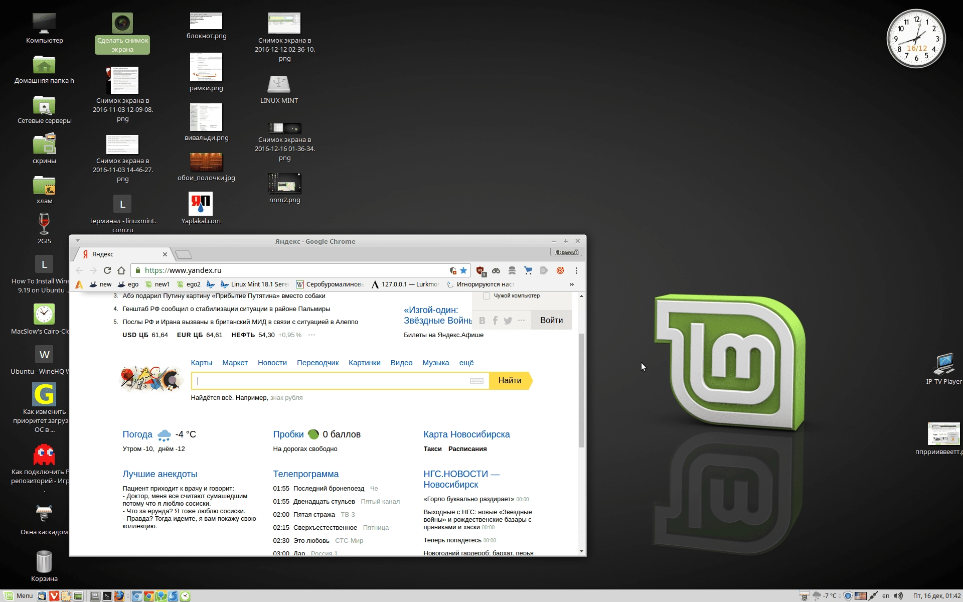This screenshot has height=602, width=963.
Task: Open the Linux Mint 18.1 bookmark
Action: [254, 284]
